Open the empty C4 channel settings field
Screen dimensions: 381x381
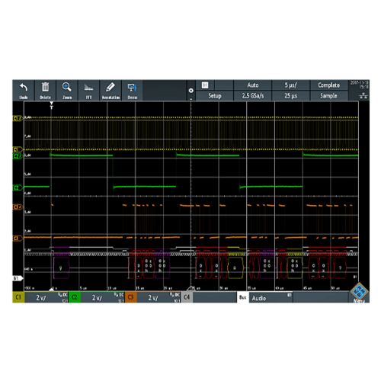pyautogui.click(x=215, y=297)
